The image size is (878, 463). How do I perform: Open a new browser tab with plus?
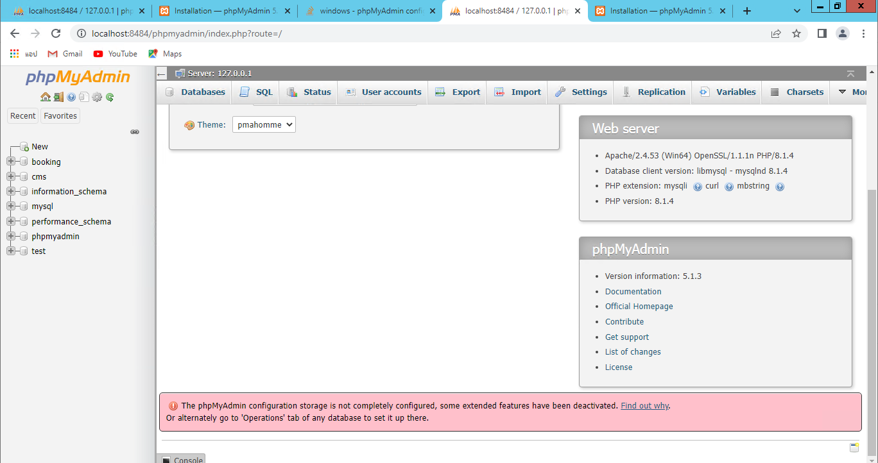coord(746,11)
